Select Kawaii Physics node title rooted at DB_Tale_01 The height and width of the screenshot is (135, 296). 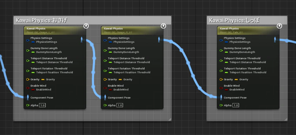click(x=229, y=29)
